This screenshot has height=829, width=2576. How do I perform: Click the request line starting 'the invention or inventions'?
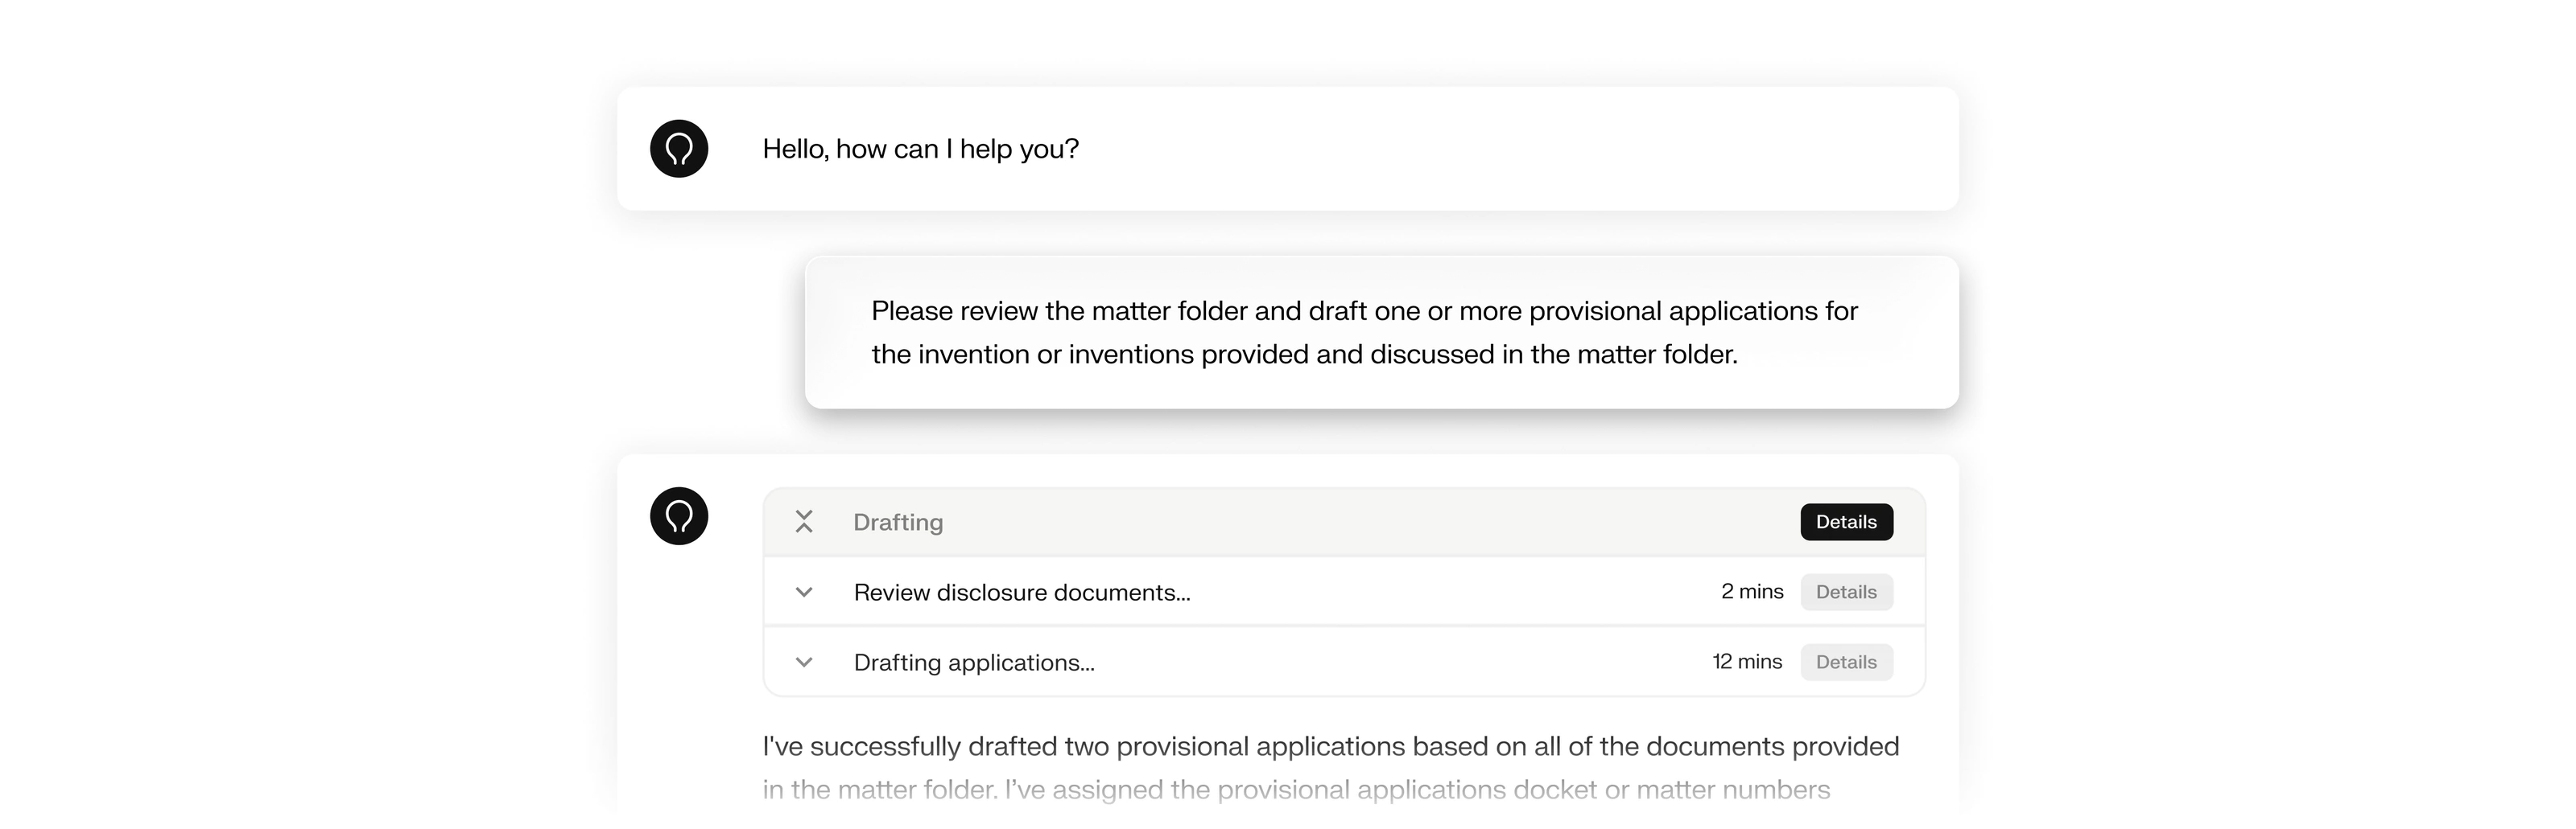pos(1304,354)
